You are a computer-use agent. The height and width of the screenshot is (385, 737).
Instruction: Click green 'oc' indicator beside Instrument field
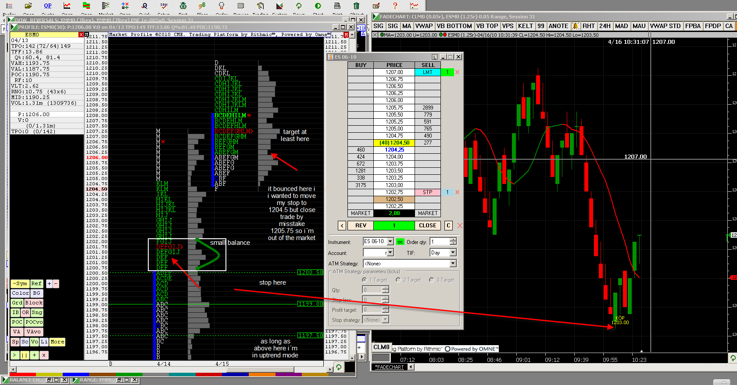tap(400, 242)
